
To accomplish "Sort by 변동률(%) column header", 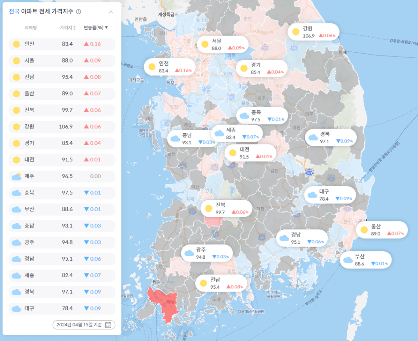I will point(96,27).
